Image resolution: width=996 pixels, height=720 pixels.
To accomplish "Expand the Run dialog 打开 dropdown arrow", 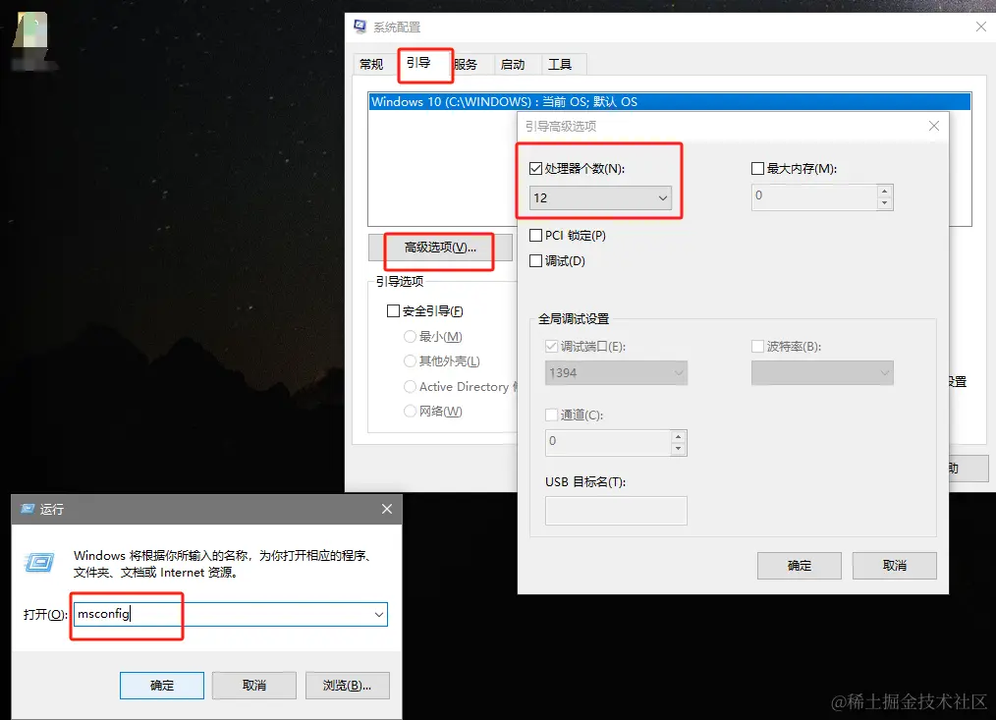I will click(x=378, y=615).
